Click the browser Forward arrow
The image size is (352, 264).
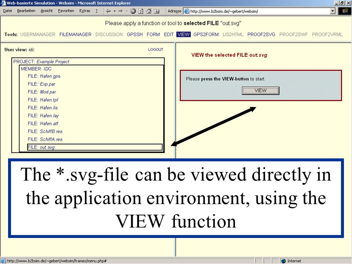(x=121, y=11)
